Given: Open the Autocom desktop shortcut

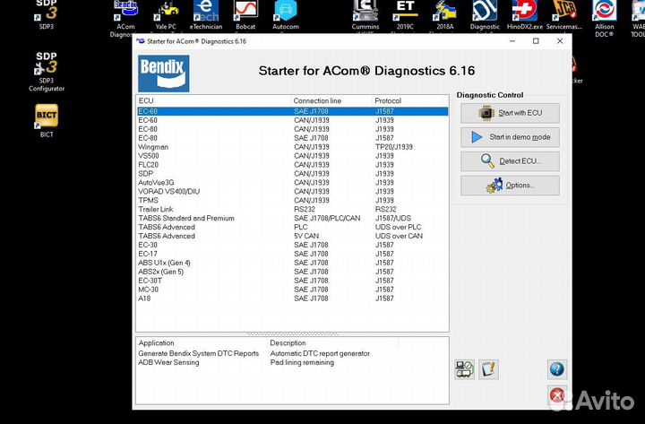Looking at the screenshot, I should [286, 13].
